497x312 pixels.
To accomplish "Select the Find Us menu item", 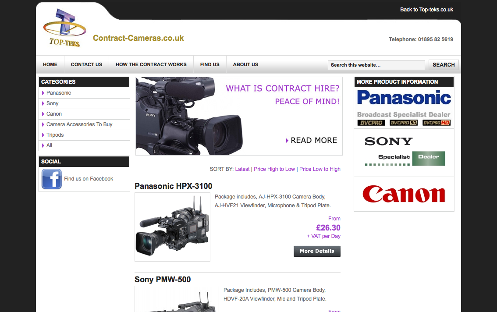I will click(210, 64).
